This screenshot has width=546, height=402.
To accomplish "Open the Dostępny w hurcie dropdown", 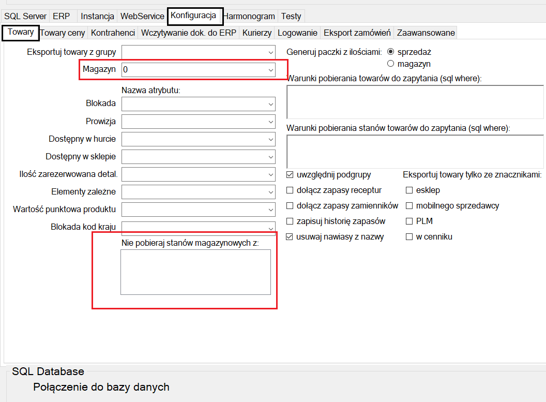I will point(270,139).
